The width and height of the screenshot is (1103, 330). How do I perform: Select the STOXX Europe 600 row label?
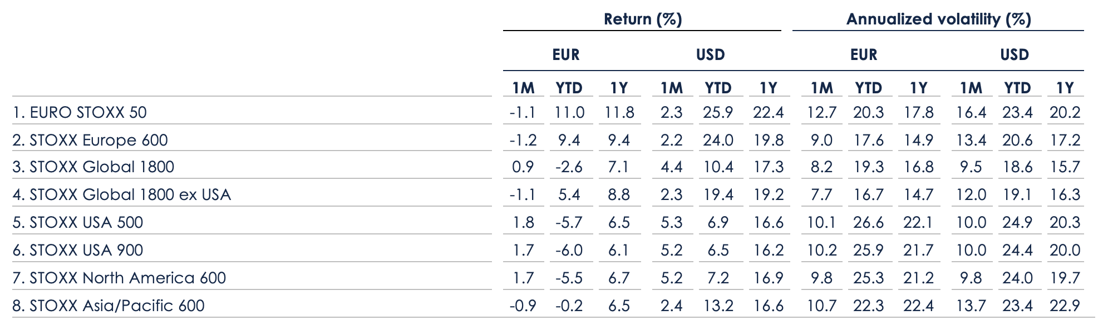coord(90,140)
